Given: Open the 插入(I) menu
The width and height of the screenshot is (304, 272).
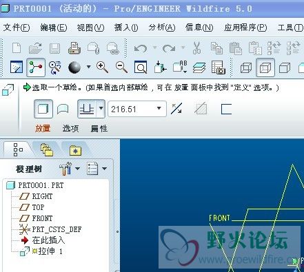Looking at the screenshot, I should (126, 28).
